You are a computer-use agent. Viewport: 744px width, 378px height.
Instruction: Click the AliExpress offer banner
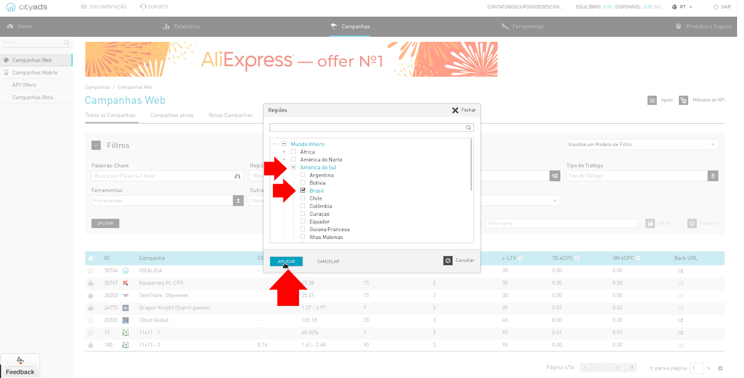coord(291,59)
